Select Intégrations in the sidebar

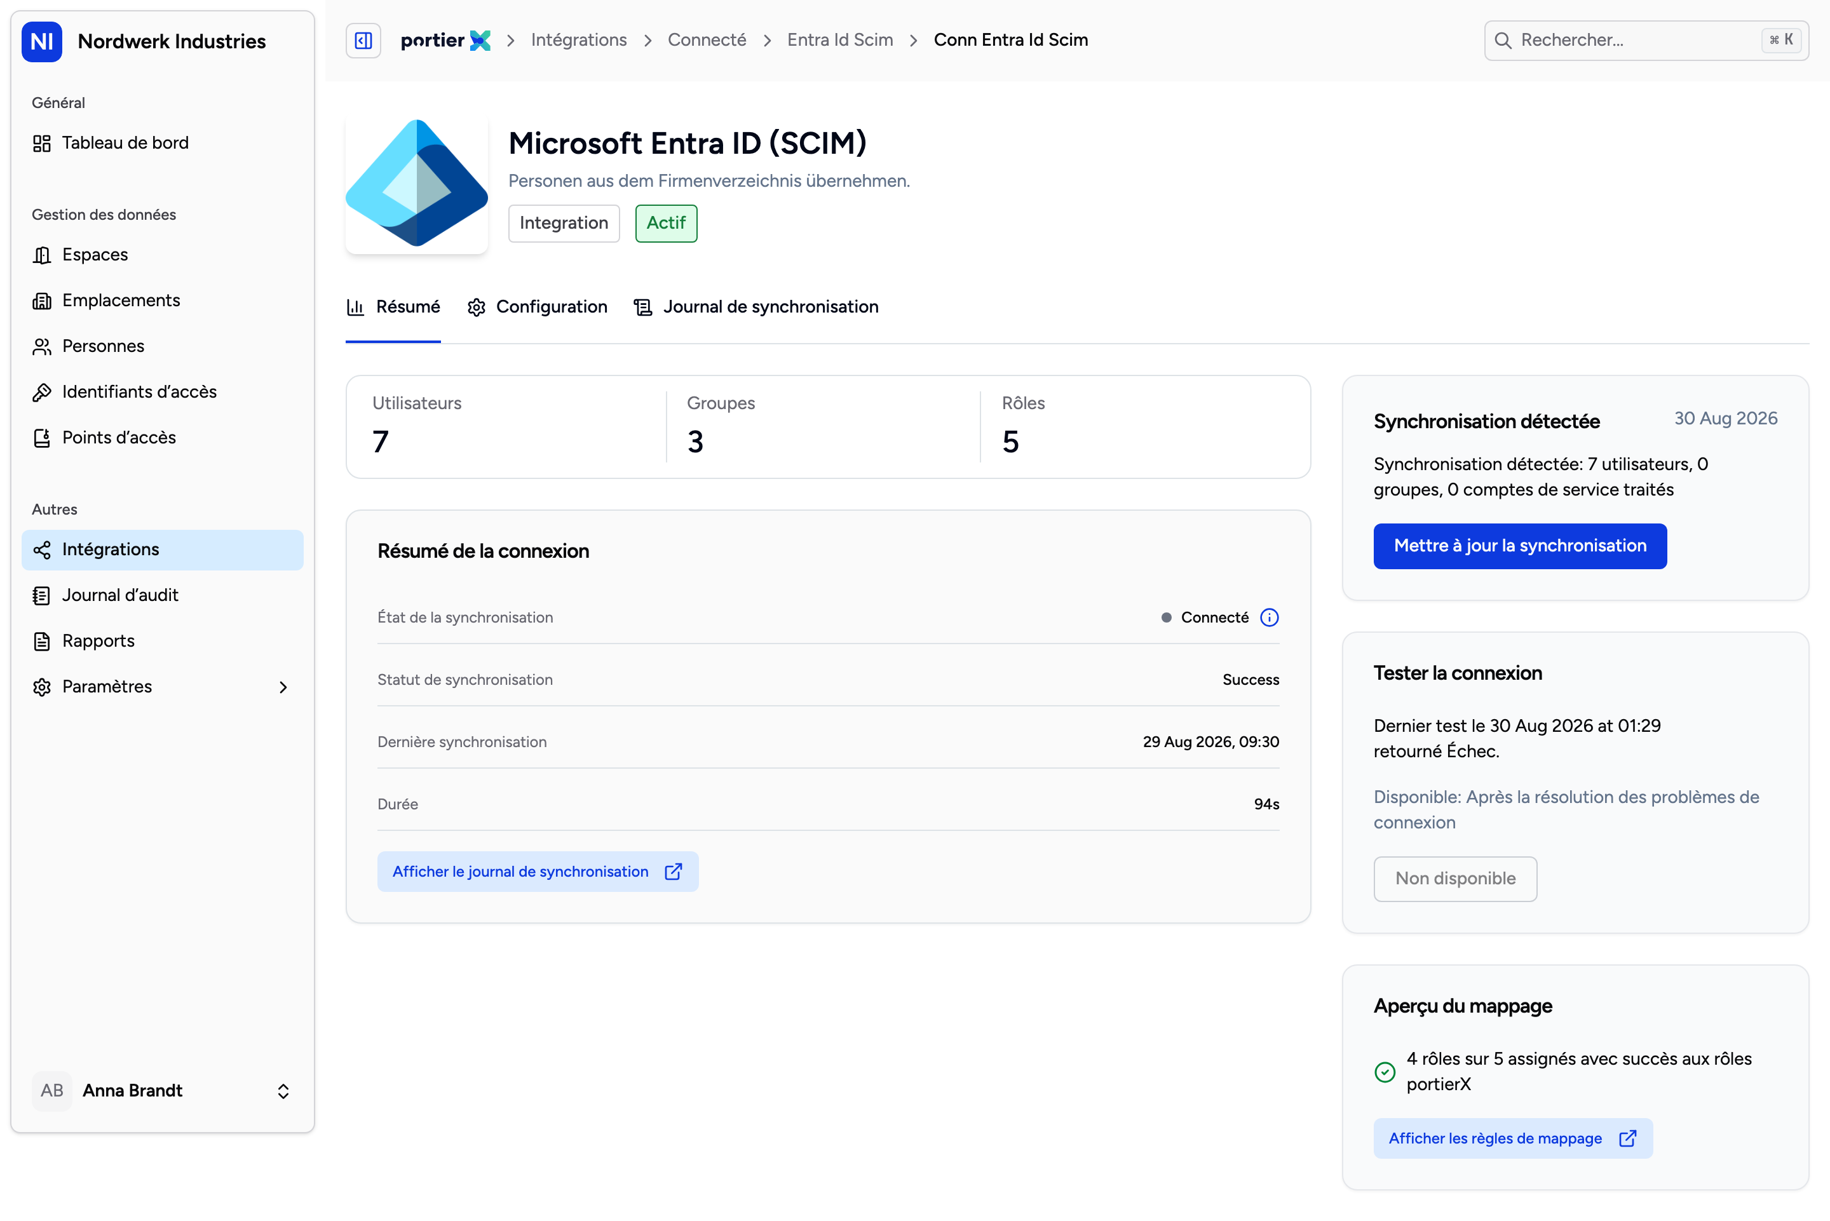point(162,550)
